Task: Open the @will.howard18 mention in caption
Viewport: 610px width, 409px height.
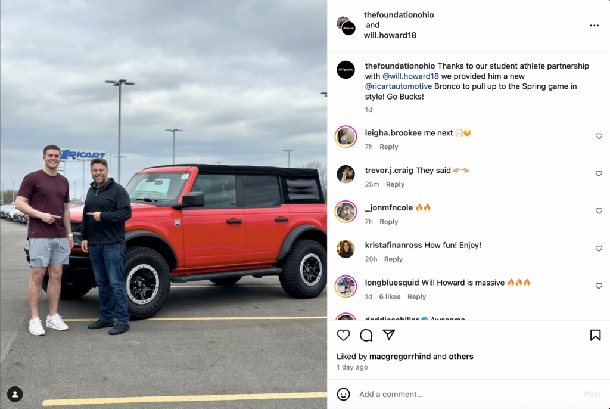Action: [410, 76]
